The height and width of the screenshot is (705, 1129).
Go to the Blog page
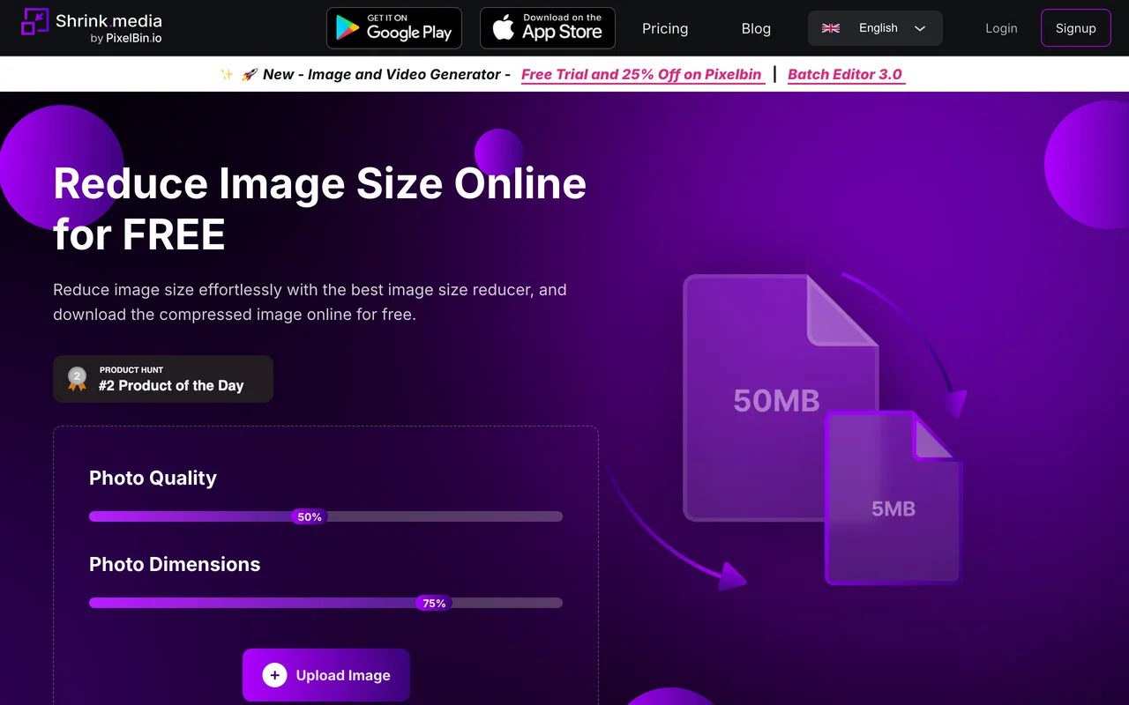pyautogui.click(x=756, y=28)
